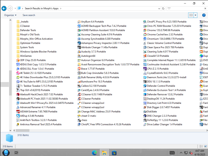This screenshot has height=156, width=208.
Task: Click the search box containing *.*
Action: coord(185,8)
